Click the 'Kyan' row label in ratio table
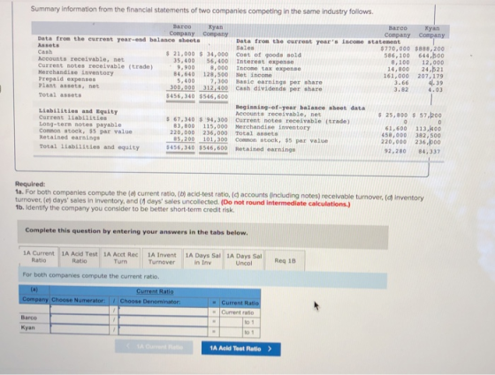Screen dimensions: 495x375 pyautogui.click(x=28, y=327)
